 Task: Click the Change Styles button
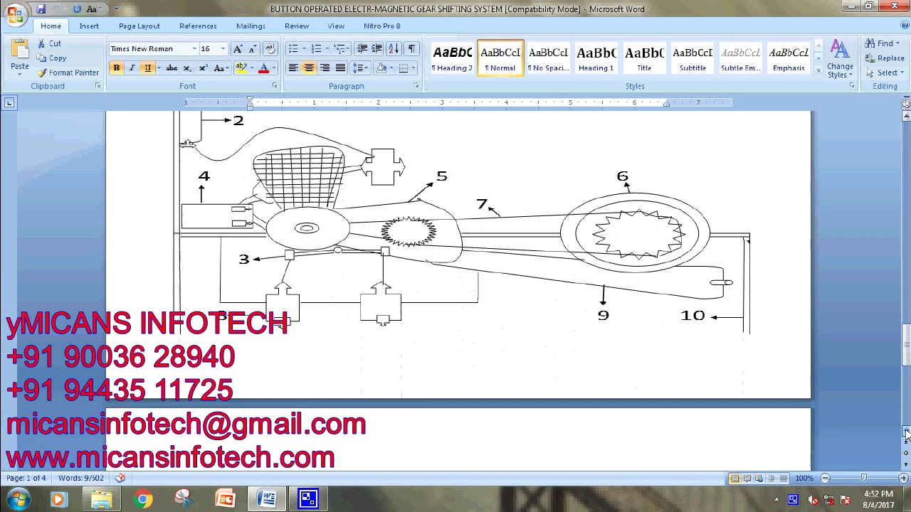click(840, 60)
